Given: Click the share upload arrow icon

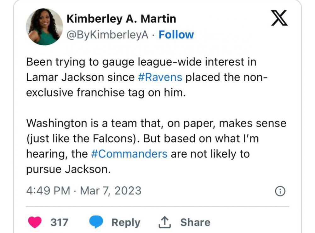Looking at the screenshot, I should [x=165, y=222].
